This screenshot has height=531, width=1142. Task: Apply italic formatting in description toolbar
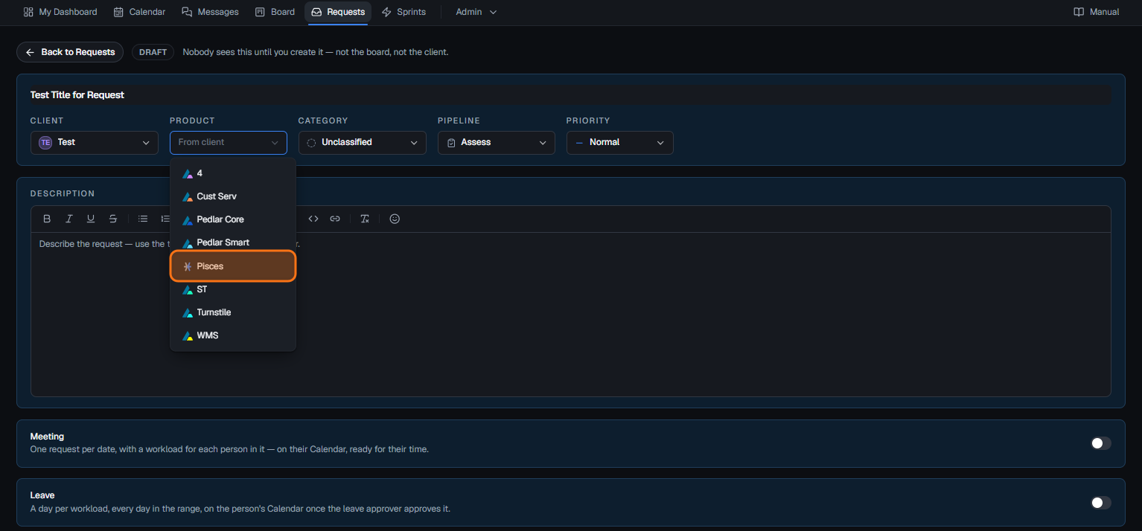(69, 219)
